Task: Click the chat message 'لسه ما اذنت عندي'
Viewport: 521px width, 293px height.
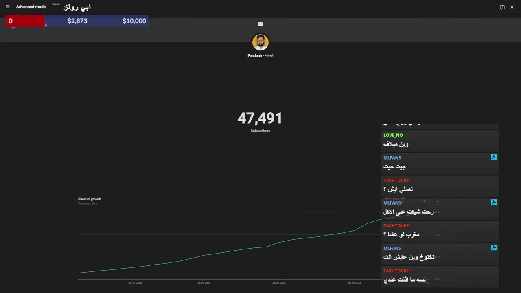Action: (x=405, y=280)
